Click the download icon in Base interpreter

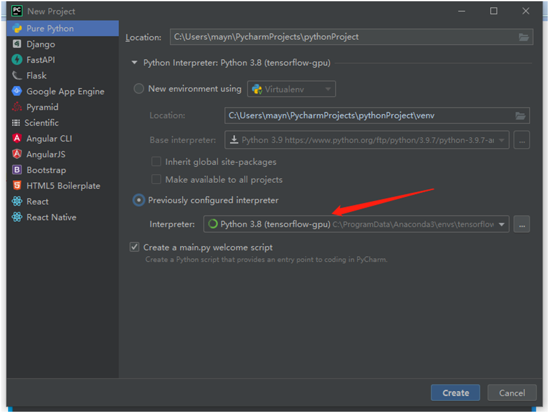pos(234,140)
